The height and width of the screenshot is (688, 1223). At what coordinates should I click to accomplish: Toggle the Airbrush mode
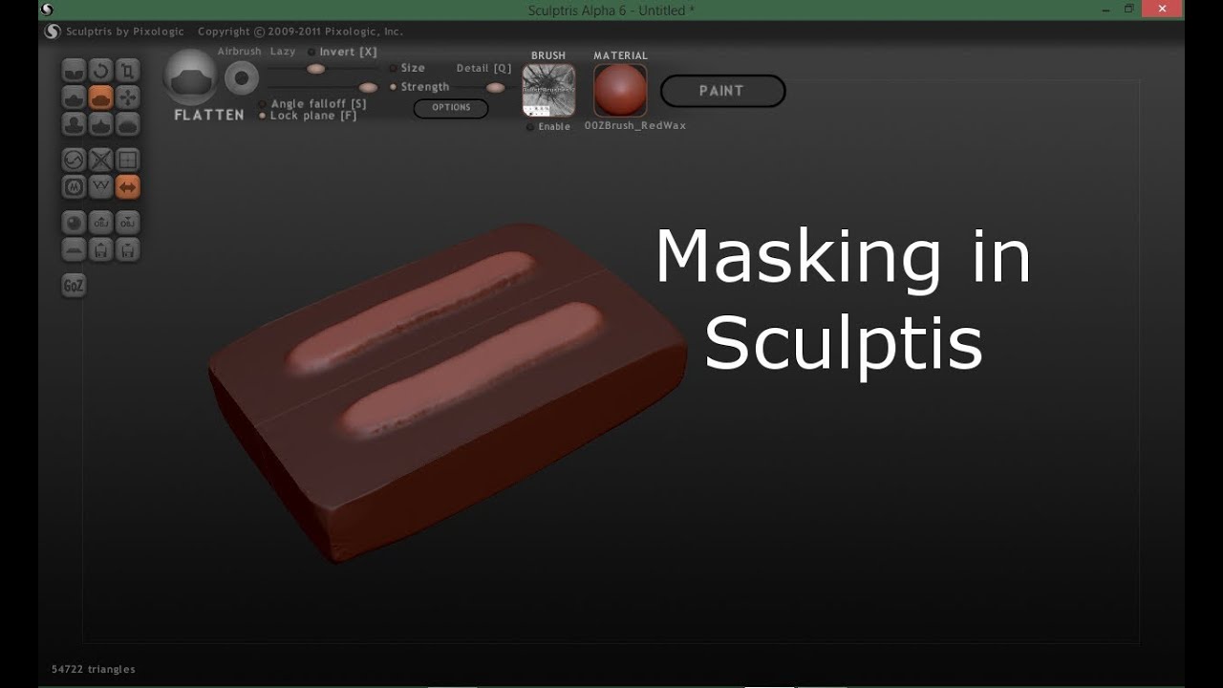click(239, 52)
